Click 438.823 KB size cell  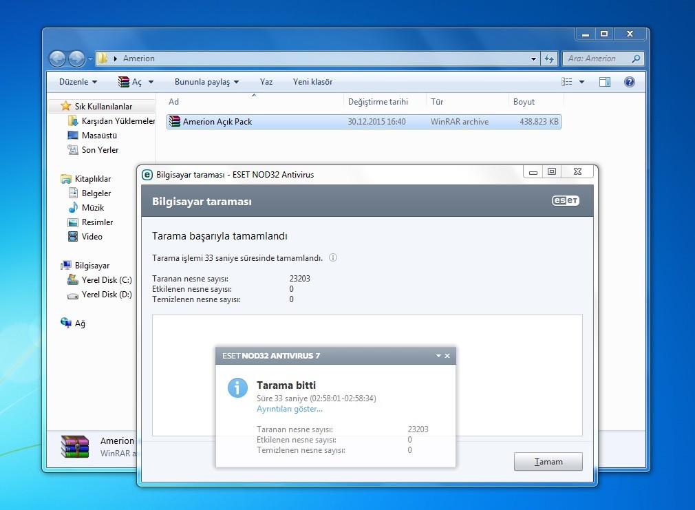click(539, 122)
